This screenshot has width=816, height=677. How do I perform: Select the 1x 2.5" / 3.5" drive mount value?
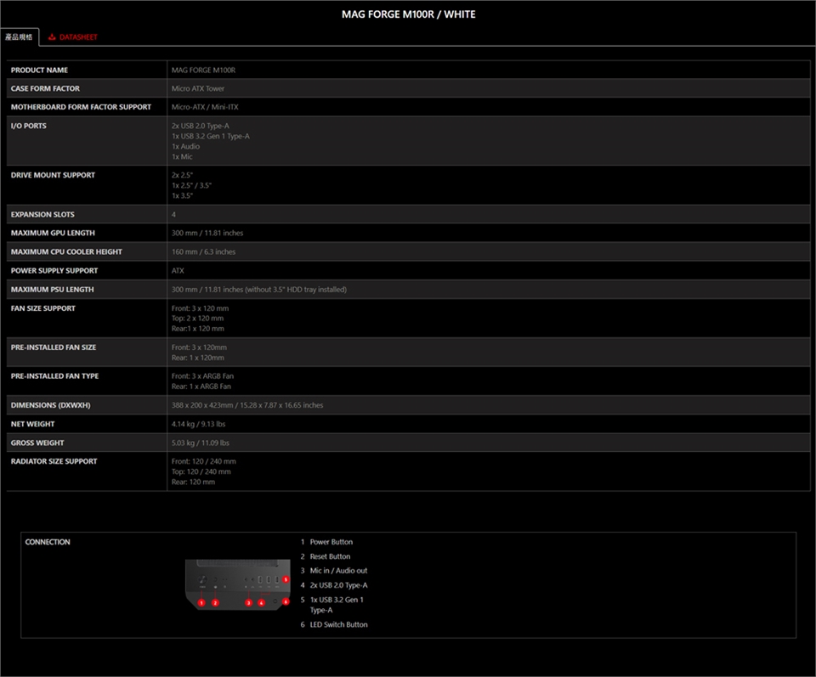point(191,186)
